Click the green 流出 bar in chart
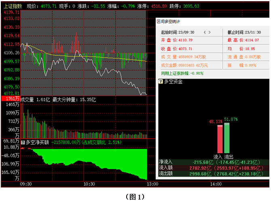The width and height of the screenshot is (271, 206). click(227, 137)
